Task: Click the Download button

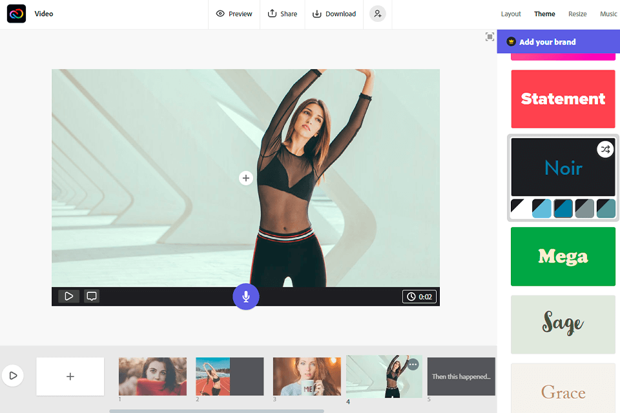Action: [x=335, y=14]
